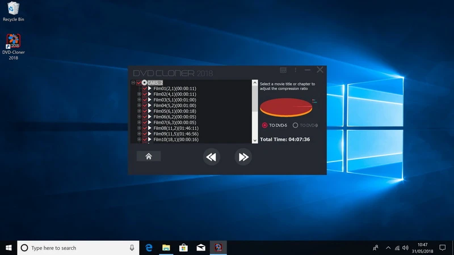Click the red disc capacity pie chart
This screenshot has height=255, width=454.
(286, 107)
